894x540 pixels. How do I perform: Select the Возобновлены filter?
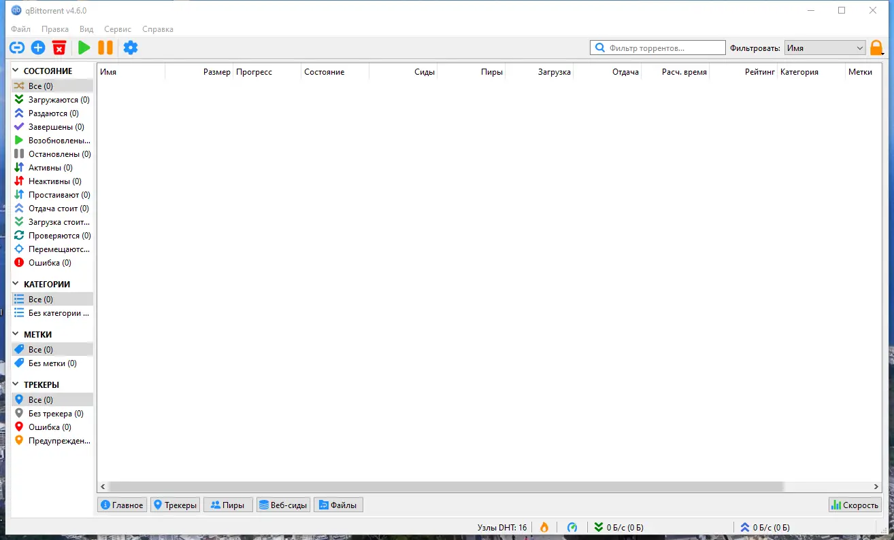click(x=52, y=141)
